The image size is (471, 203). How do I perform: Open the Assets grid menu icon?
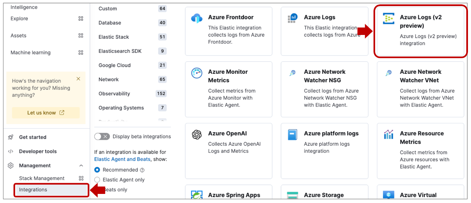point(81,36)
